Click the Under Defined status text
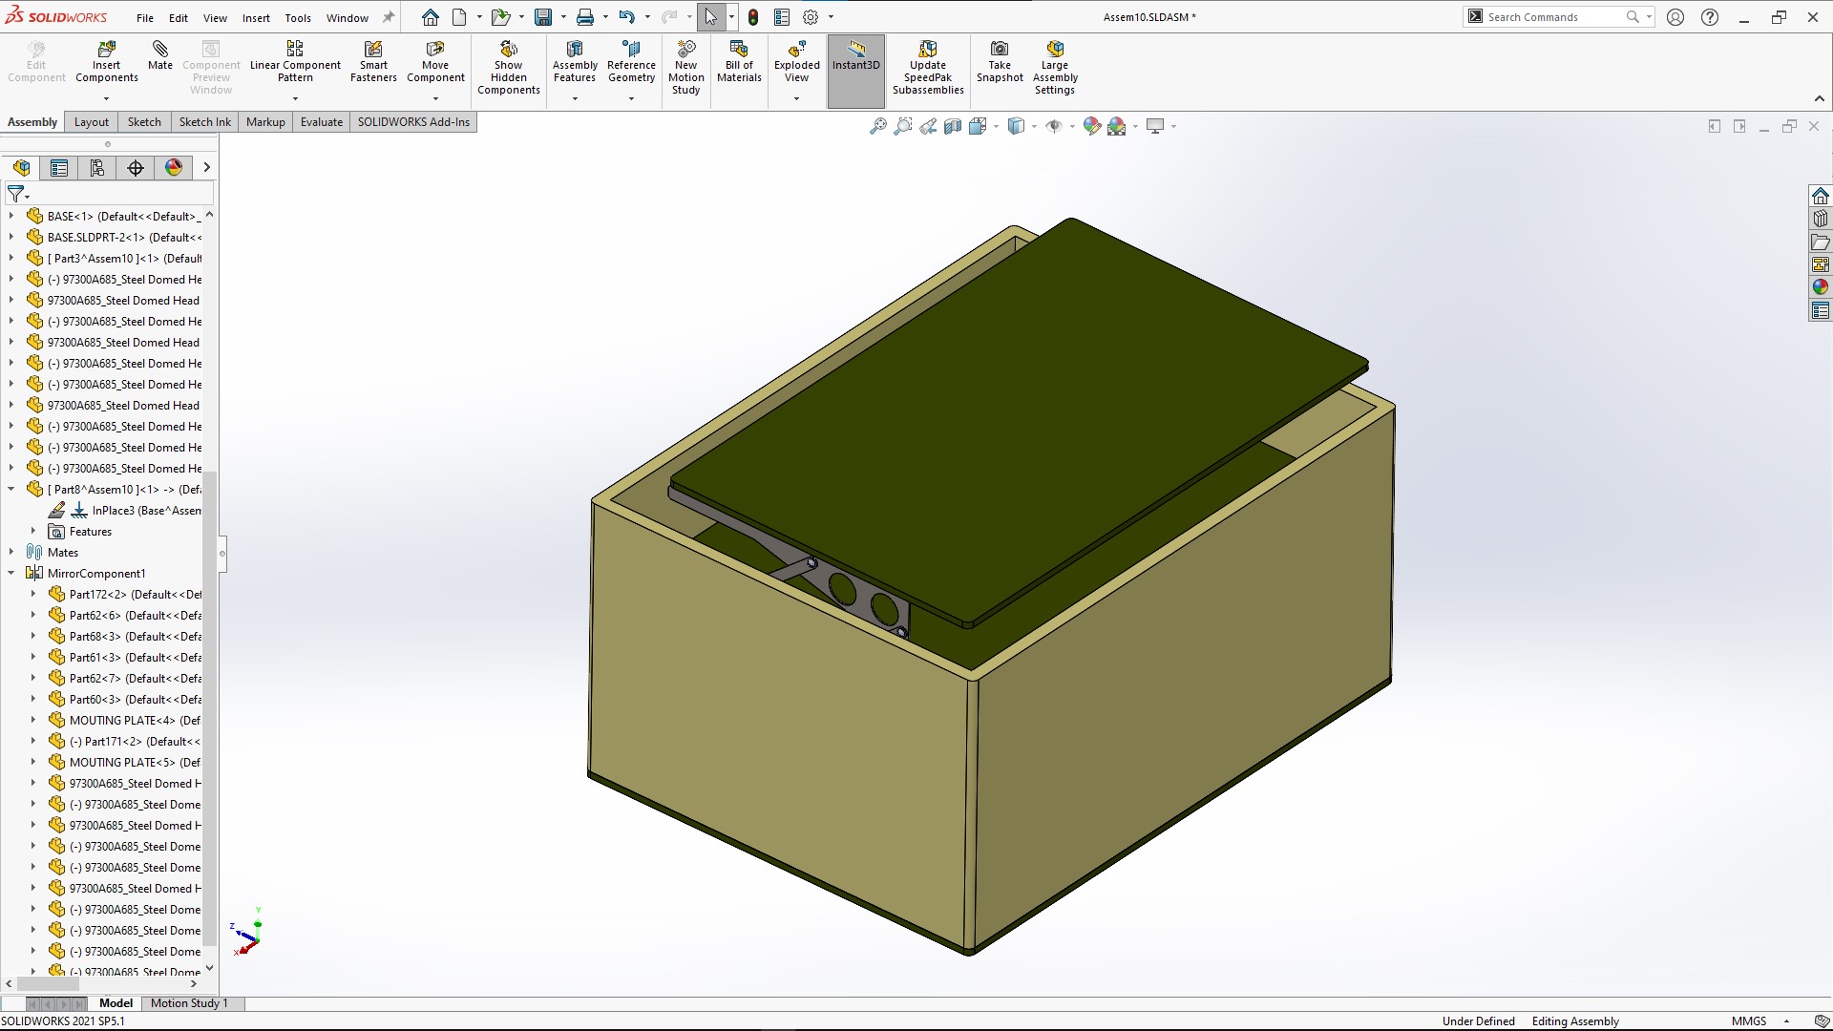The image size is (1833, 1031). 1478,1020
